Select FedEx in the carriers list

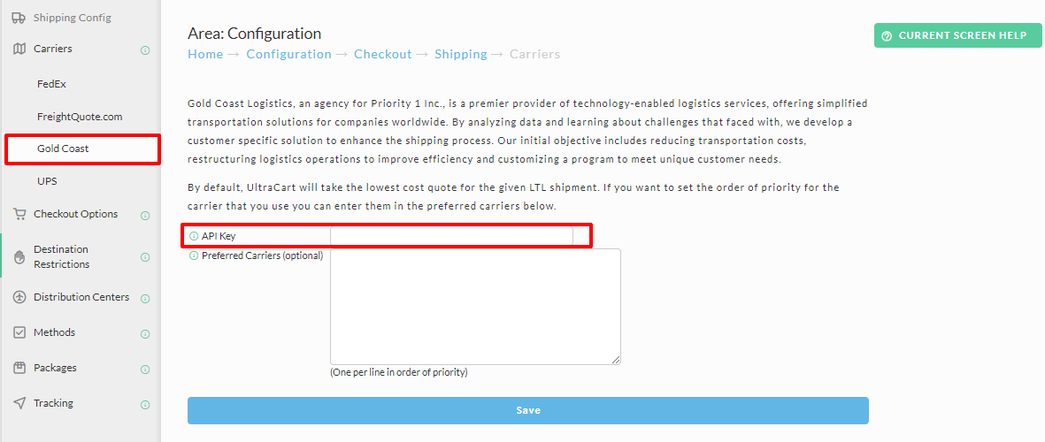pyautogui.click(x=52, y=84)
